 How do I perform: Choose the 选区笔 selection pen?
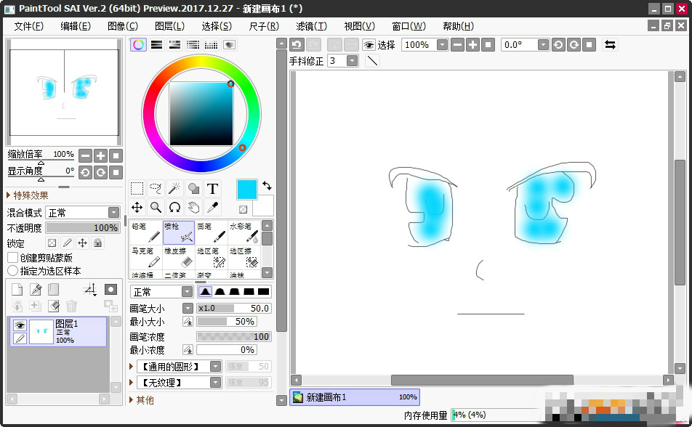click(x=212, y=257)
